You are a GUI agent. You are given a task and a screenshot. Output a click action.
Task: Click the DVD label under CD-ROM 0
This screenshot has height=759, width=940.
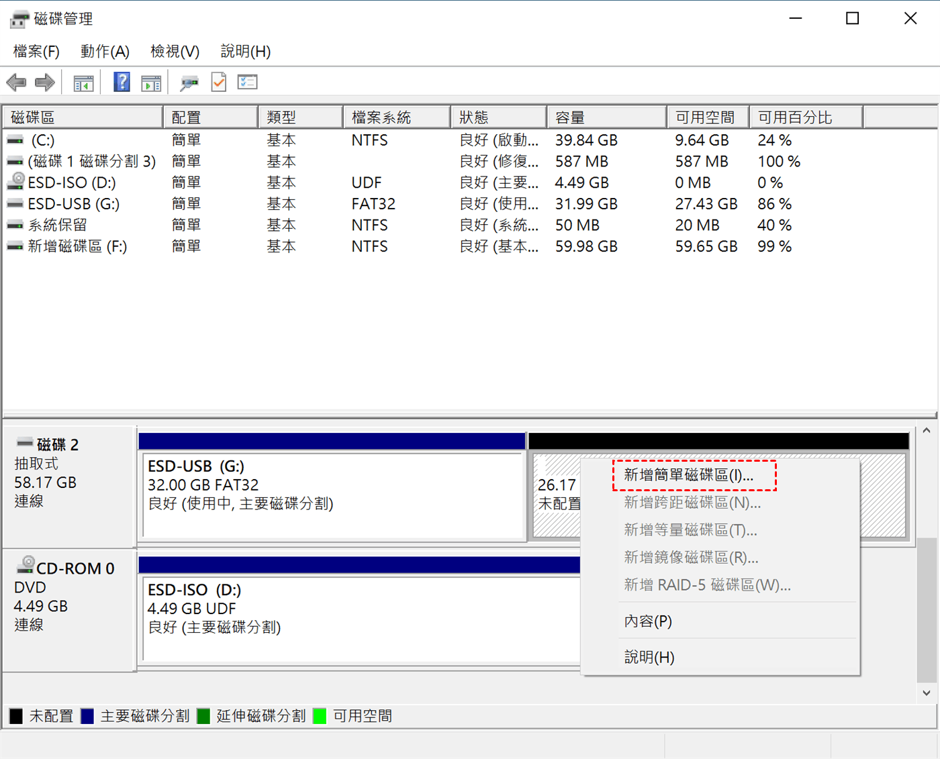click(30, 587)
